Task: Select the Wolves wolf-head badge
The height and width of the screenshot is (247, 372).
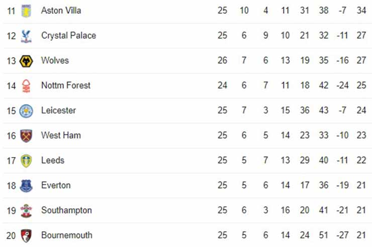Action: point(26,61)
